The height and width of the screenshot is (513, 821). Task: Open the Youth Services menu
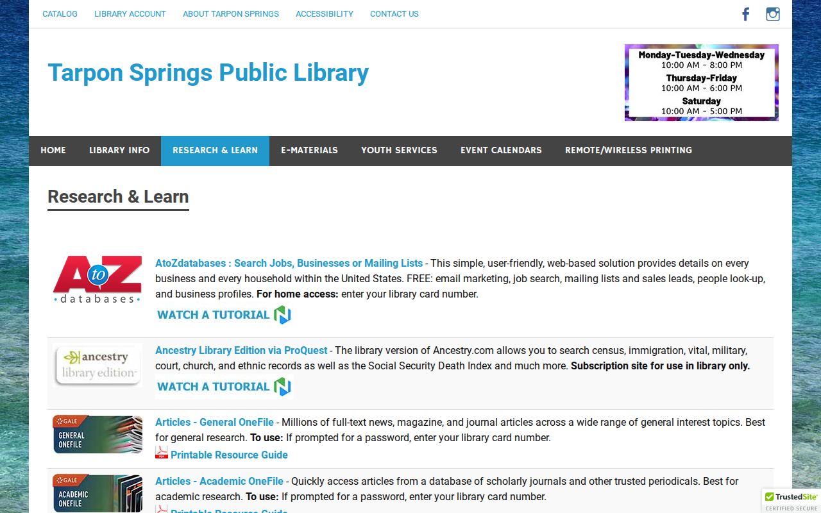(x=399, y=151)
